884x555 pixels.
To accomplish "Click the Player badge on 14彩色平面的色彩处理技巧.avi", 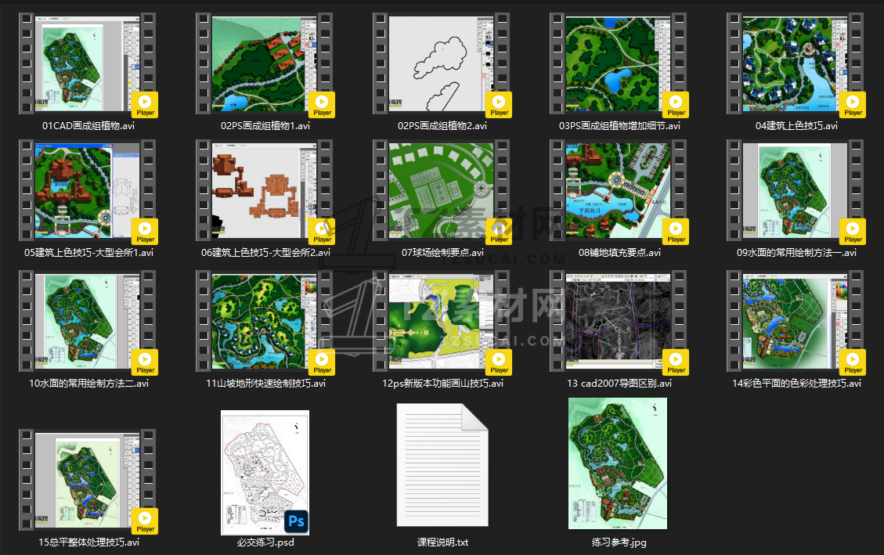I will click(x=853, y=362).
